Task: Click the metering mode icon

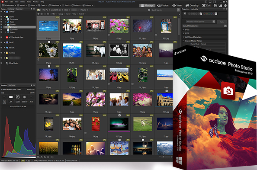Action: click(x=18, y=97)
